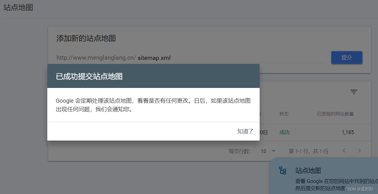Open the rows-per-page dropdown showing 10

[268, 151]
